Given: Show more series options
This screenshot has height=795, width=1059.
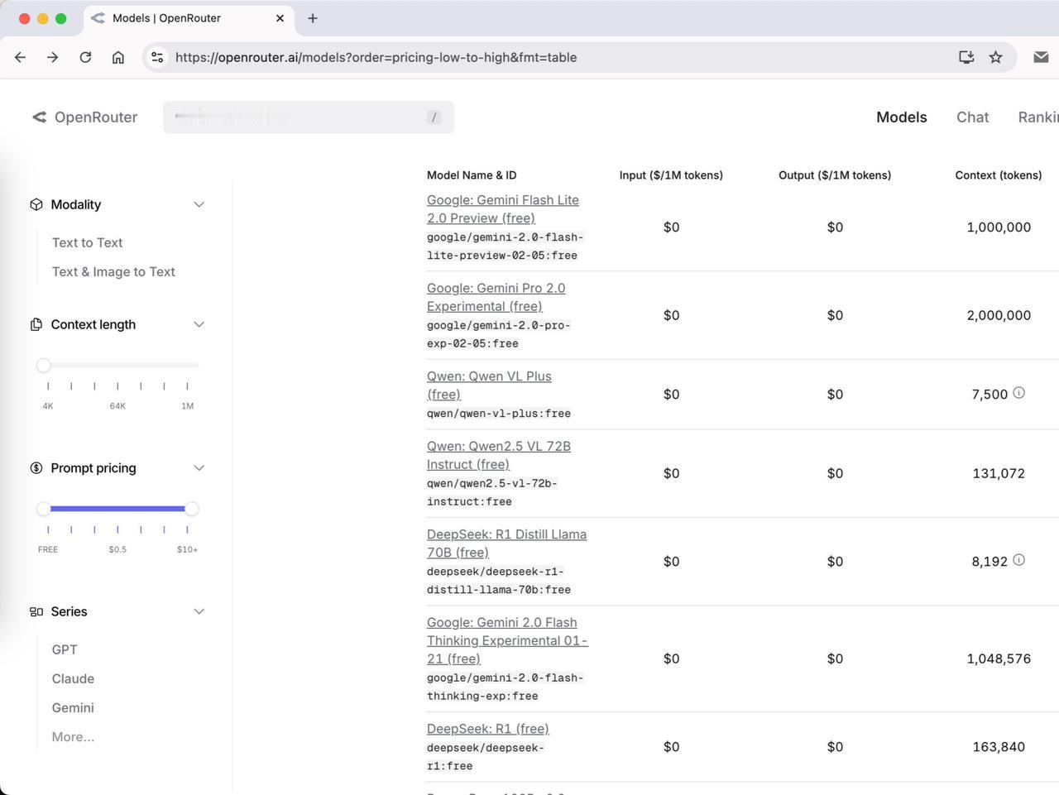Looking at the screenshot, I should 73,736.
